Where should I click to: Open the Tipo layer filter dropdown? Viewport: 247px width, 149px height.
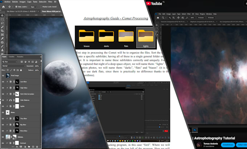point(9,62)
